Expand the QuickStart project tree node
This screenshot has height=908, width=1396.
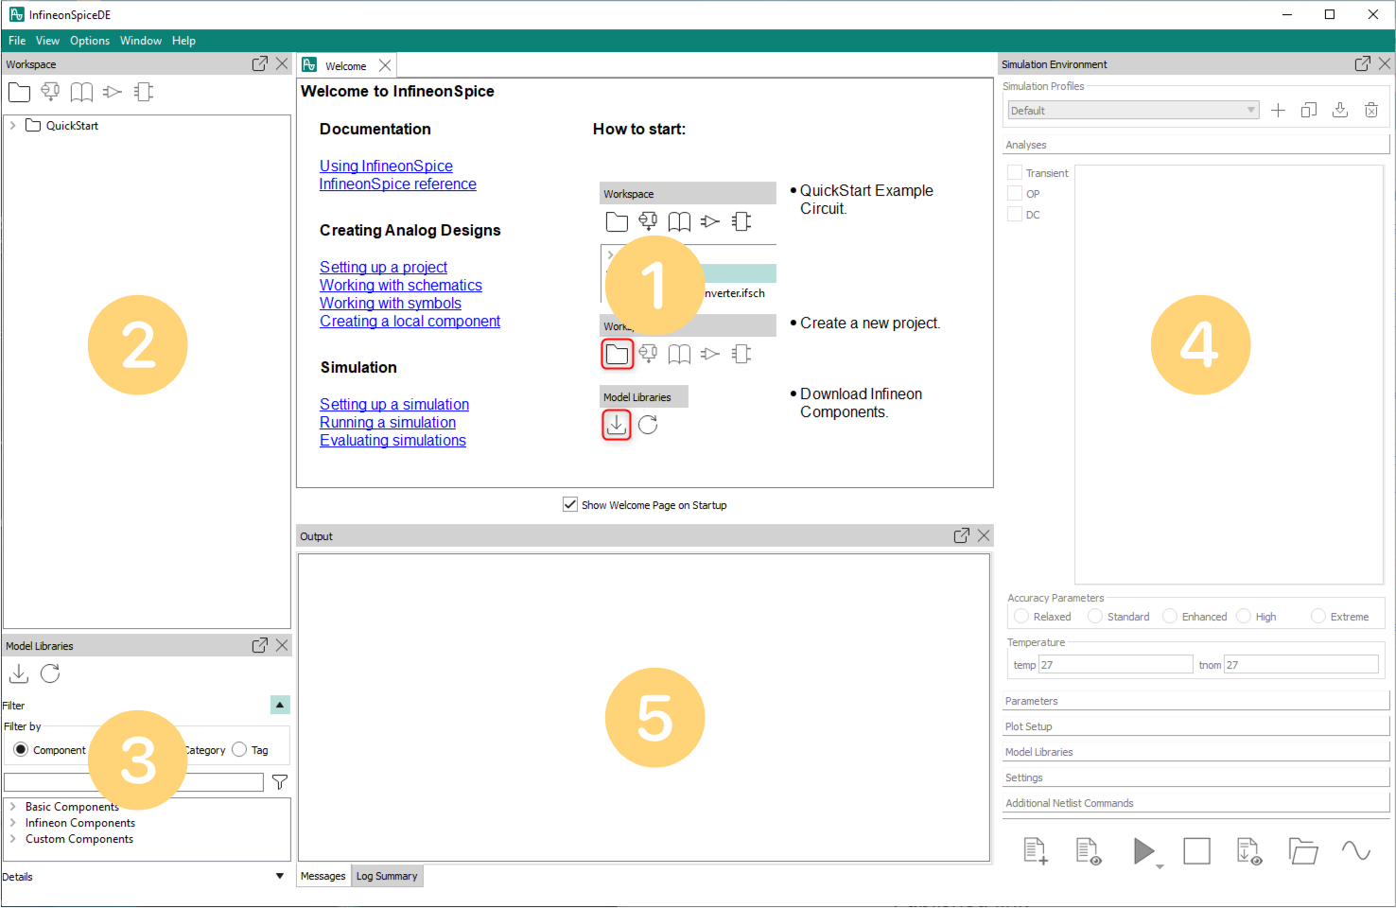(12, 125)
